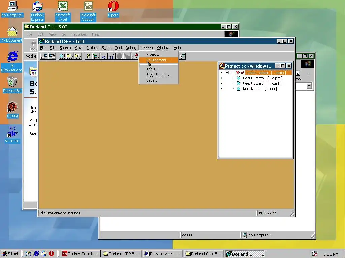The width and height of the screenshot is (345, 258).
Task: Open the Opera desktop shortcut
Action: (113, 9)
